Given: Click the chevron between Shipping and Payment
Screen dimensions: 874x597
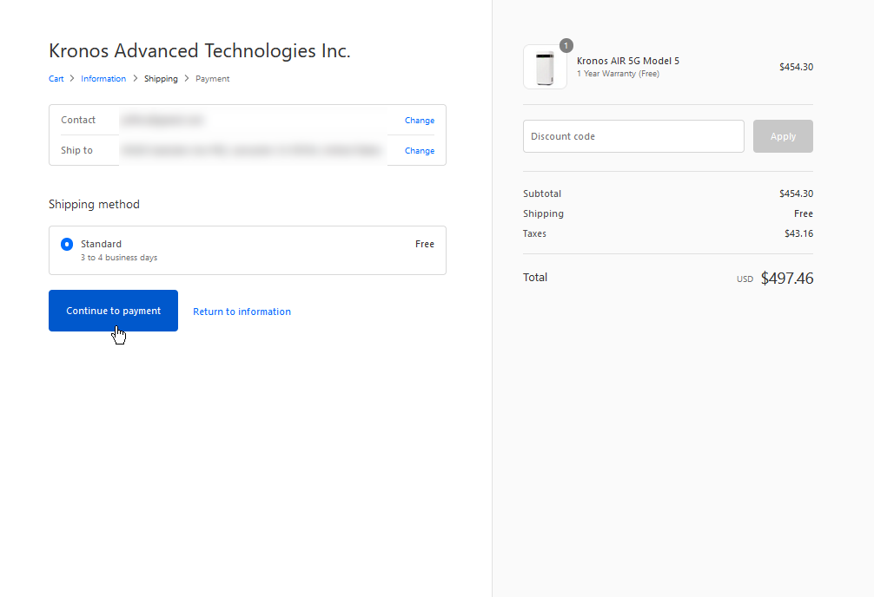Looking at the screenshot, I should (187, 79).
